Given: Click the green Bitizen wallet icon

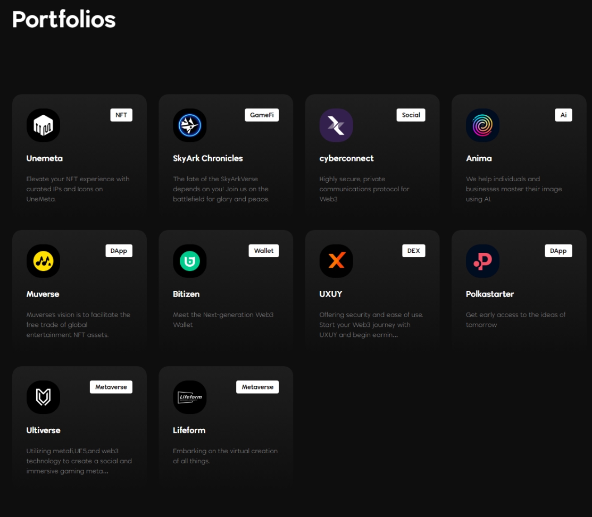Looking at the screenshot, I should click(x=189, y=261).
